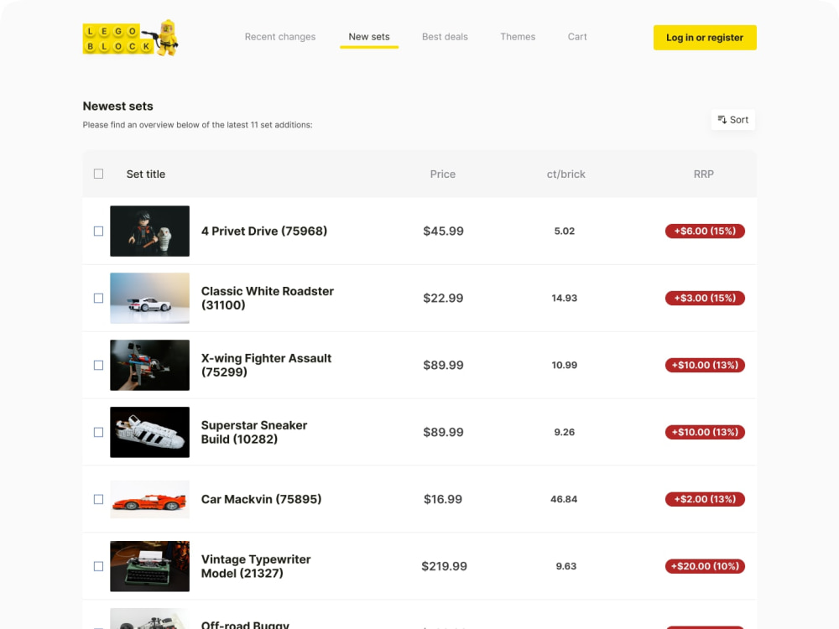The height and width of the screenshot is (629, 839).
Task: Click the 46.84 ct/brick value
Action: 564,499
